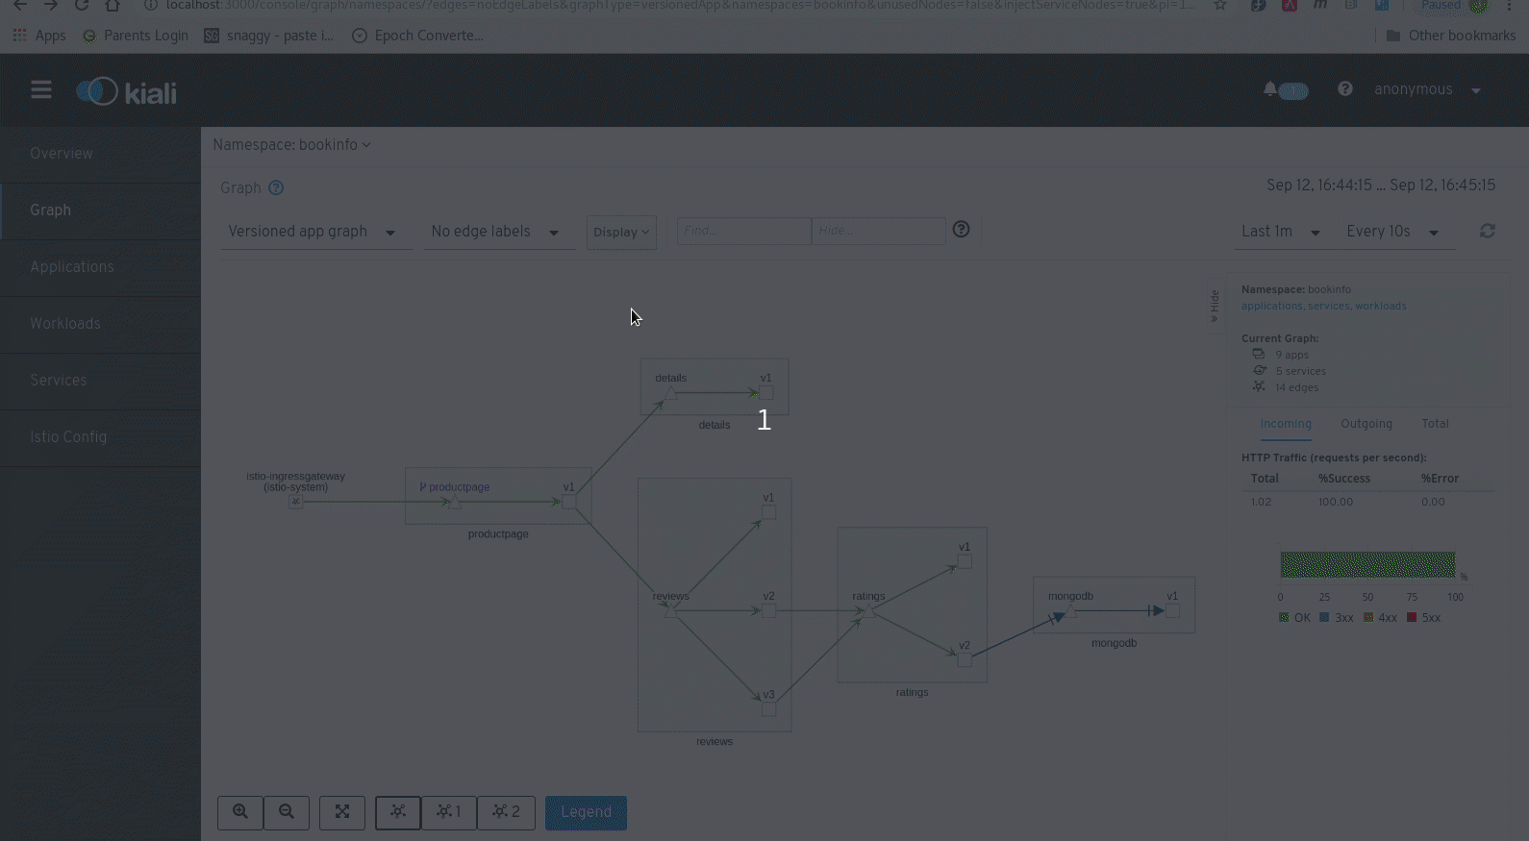Click the Kiali logo
Viewport: 1529px width, 841px height.
click(126, 92)
